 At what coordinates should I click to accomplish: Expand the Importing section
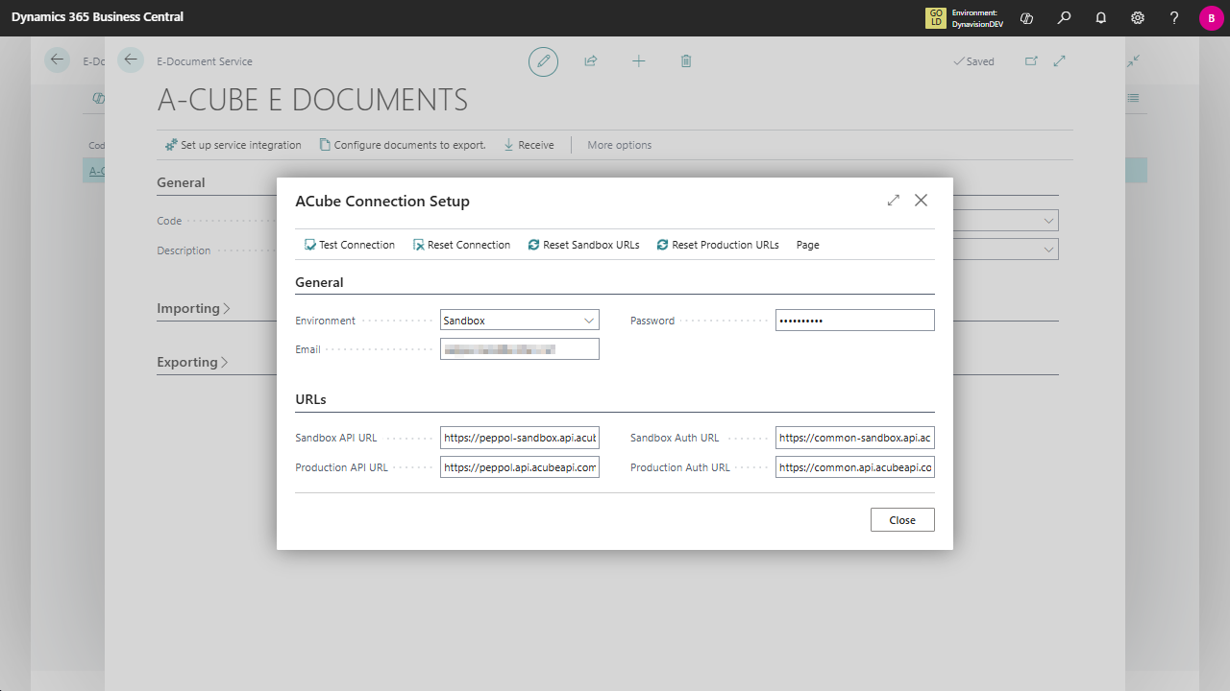tap(194, 308)
